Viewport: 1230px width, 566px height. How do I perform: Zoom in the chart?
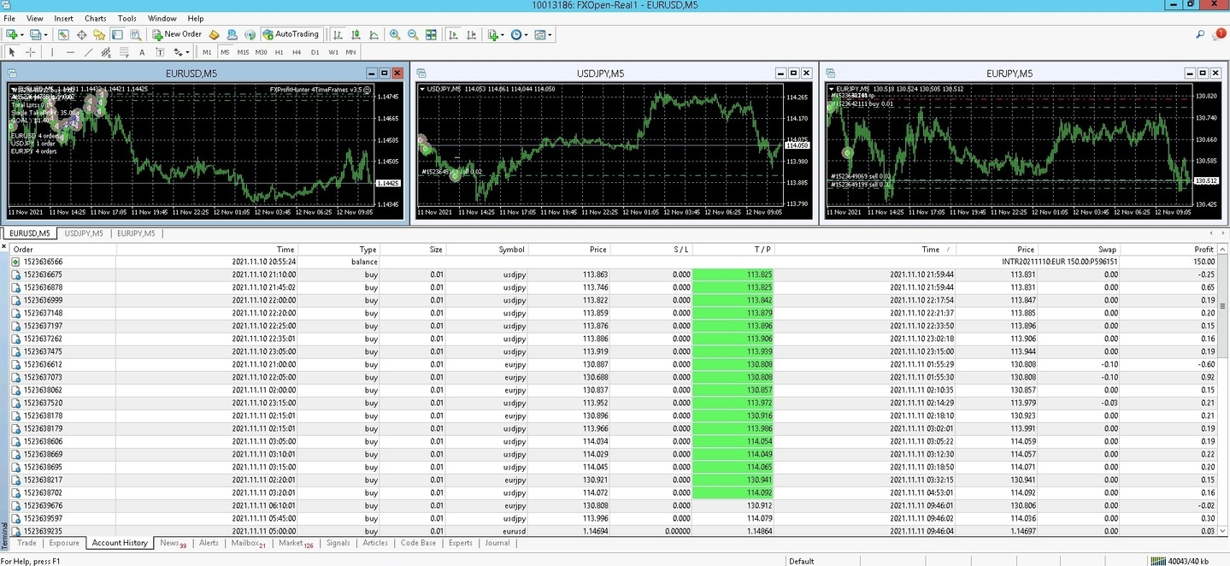coord(395,34)
